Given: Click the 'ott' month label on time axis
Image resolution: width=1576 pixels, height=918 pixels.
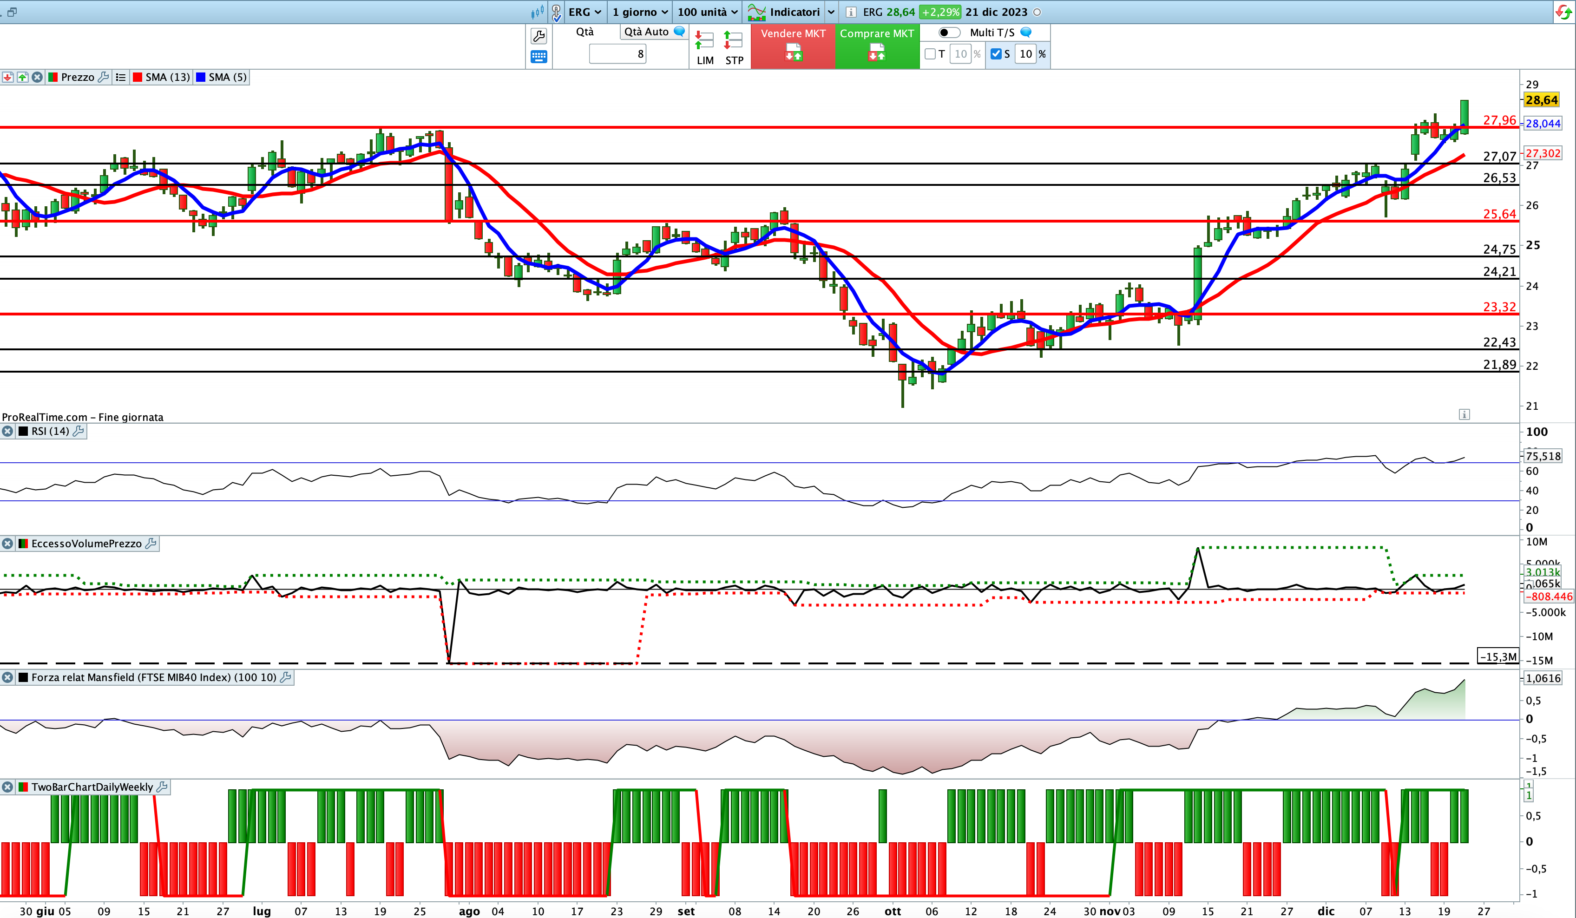Looking at the screenshot, I should tap(893, 911).
